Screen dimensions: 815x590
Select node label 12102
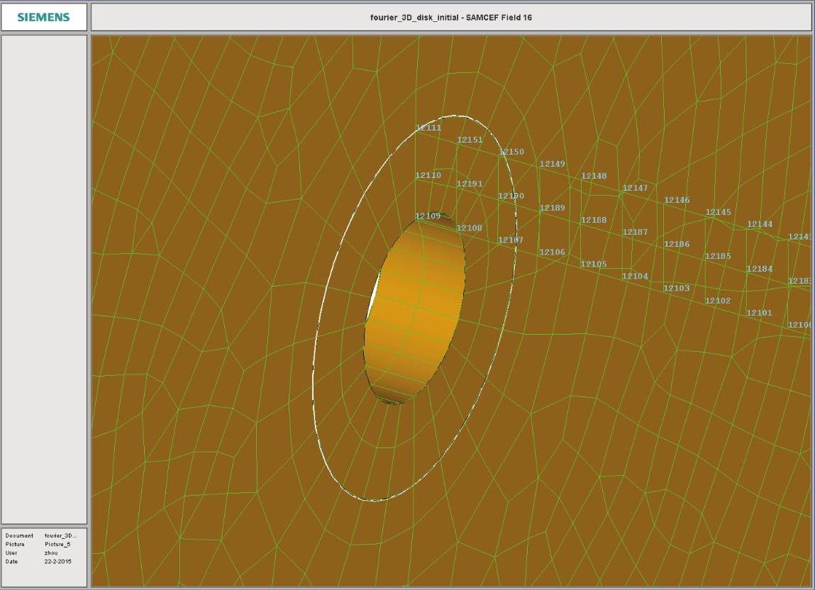coord(718,301)
